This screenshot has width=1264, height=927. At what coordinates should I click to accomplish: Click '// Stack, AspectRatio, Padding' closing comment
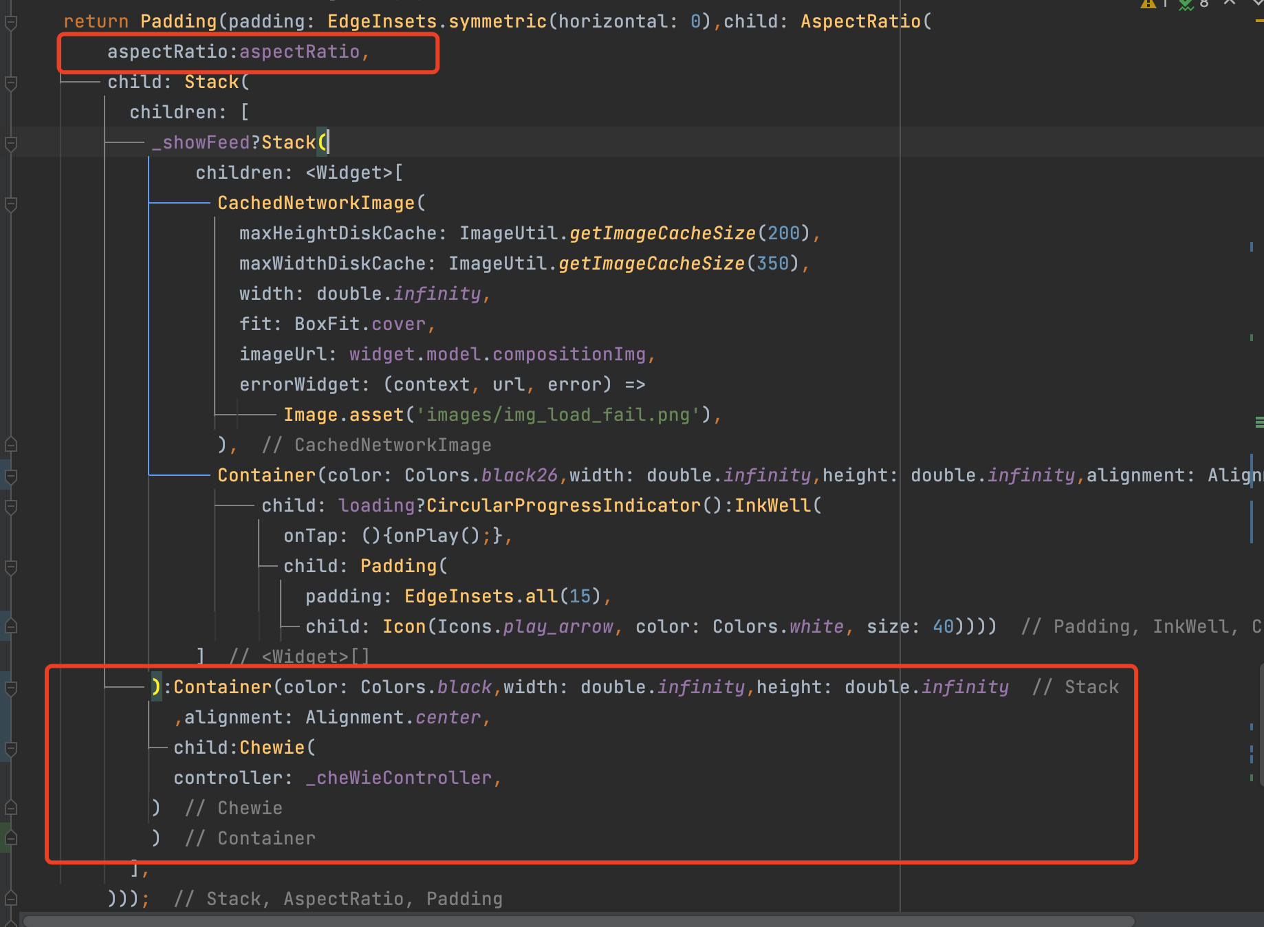[338, 899]
